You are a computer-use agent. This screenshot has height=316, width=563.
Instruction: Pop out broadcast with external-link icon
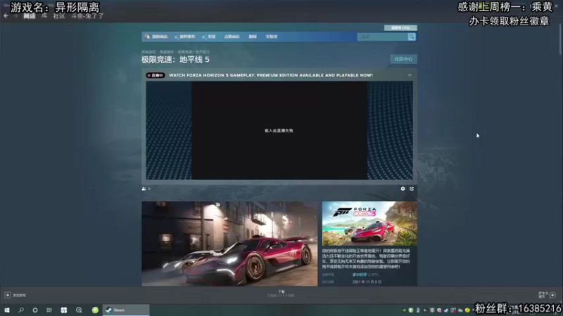tap(412, 189)
